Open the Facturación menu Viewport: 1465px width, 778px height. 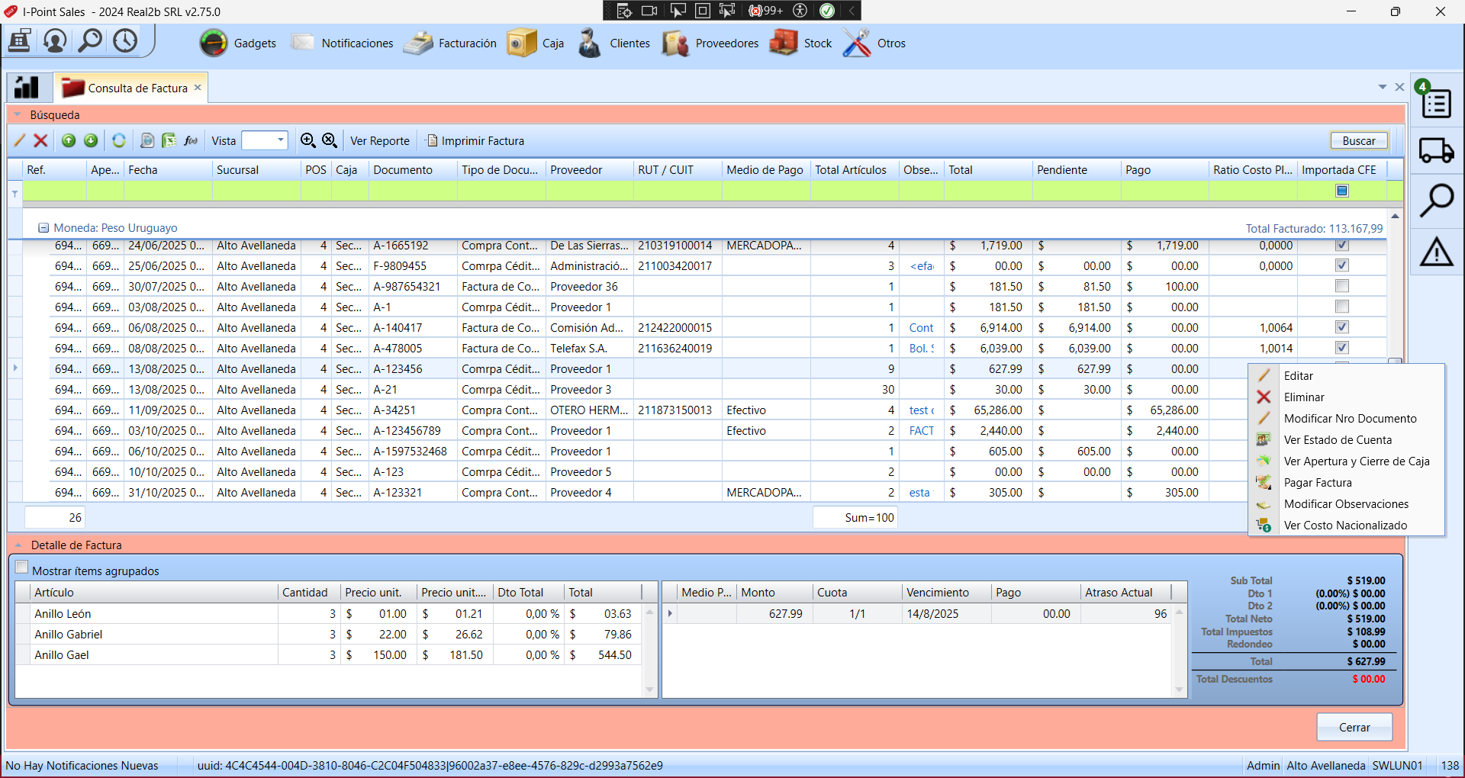tap(450, 43)
